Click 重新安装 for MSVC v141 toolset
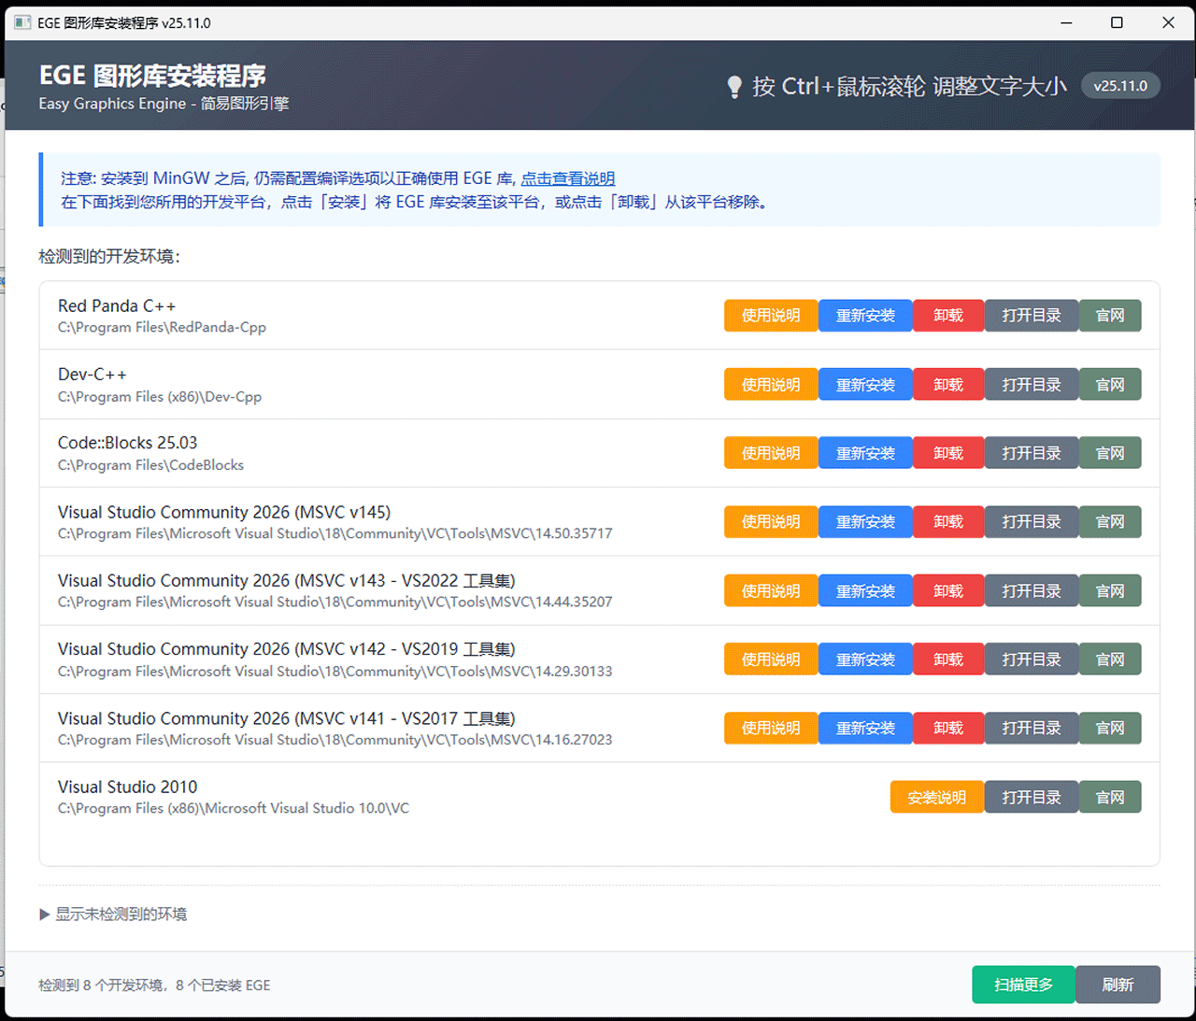Viewport: 1196px width, 1021px height. (865, 729)
